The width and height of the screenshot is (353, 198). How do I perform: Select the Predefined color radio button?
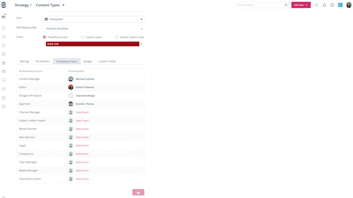(x=44, y=37)
